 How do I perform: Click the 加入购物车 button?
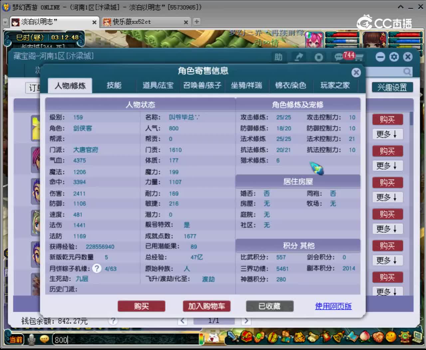(207, 306)
